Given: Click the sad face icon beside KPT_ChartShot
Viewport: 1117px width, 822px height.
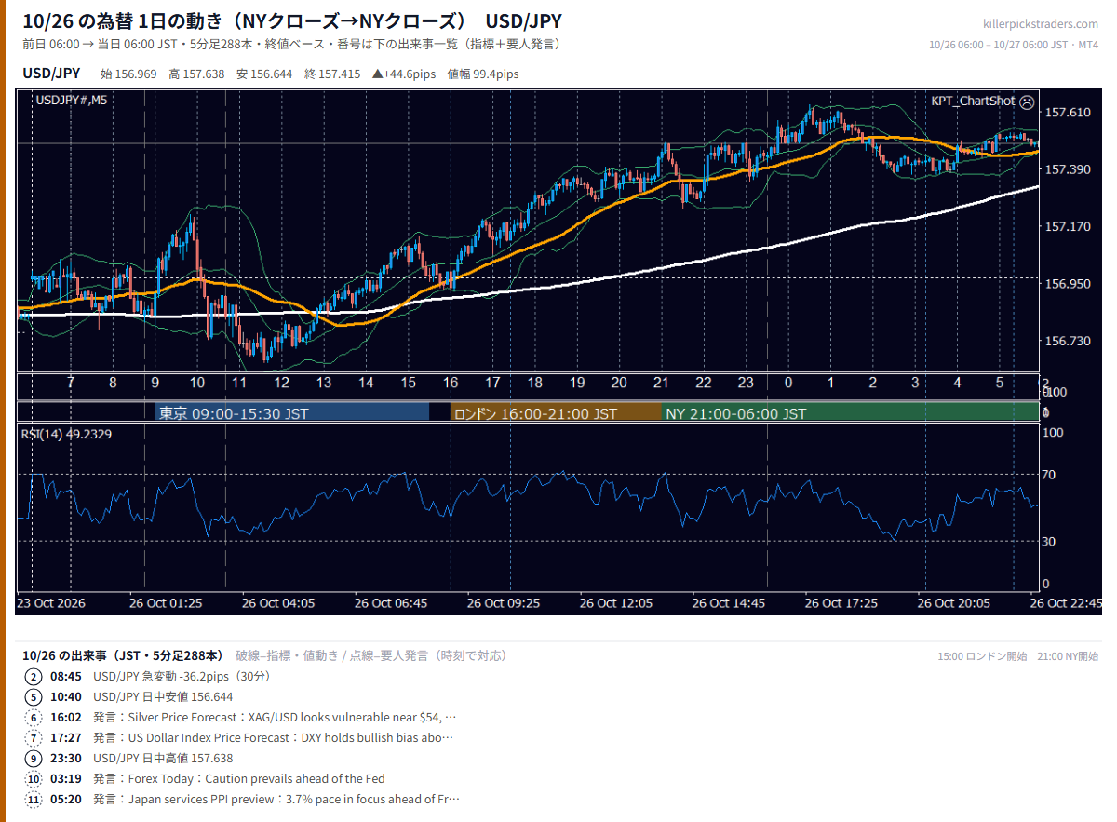Looking at the screenshot, I should coord(1027,101).
